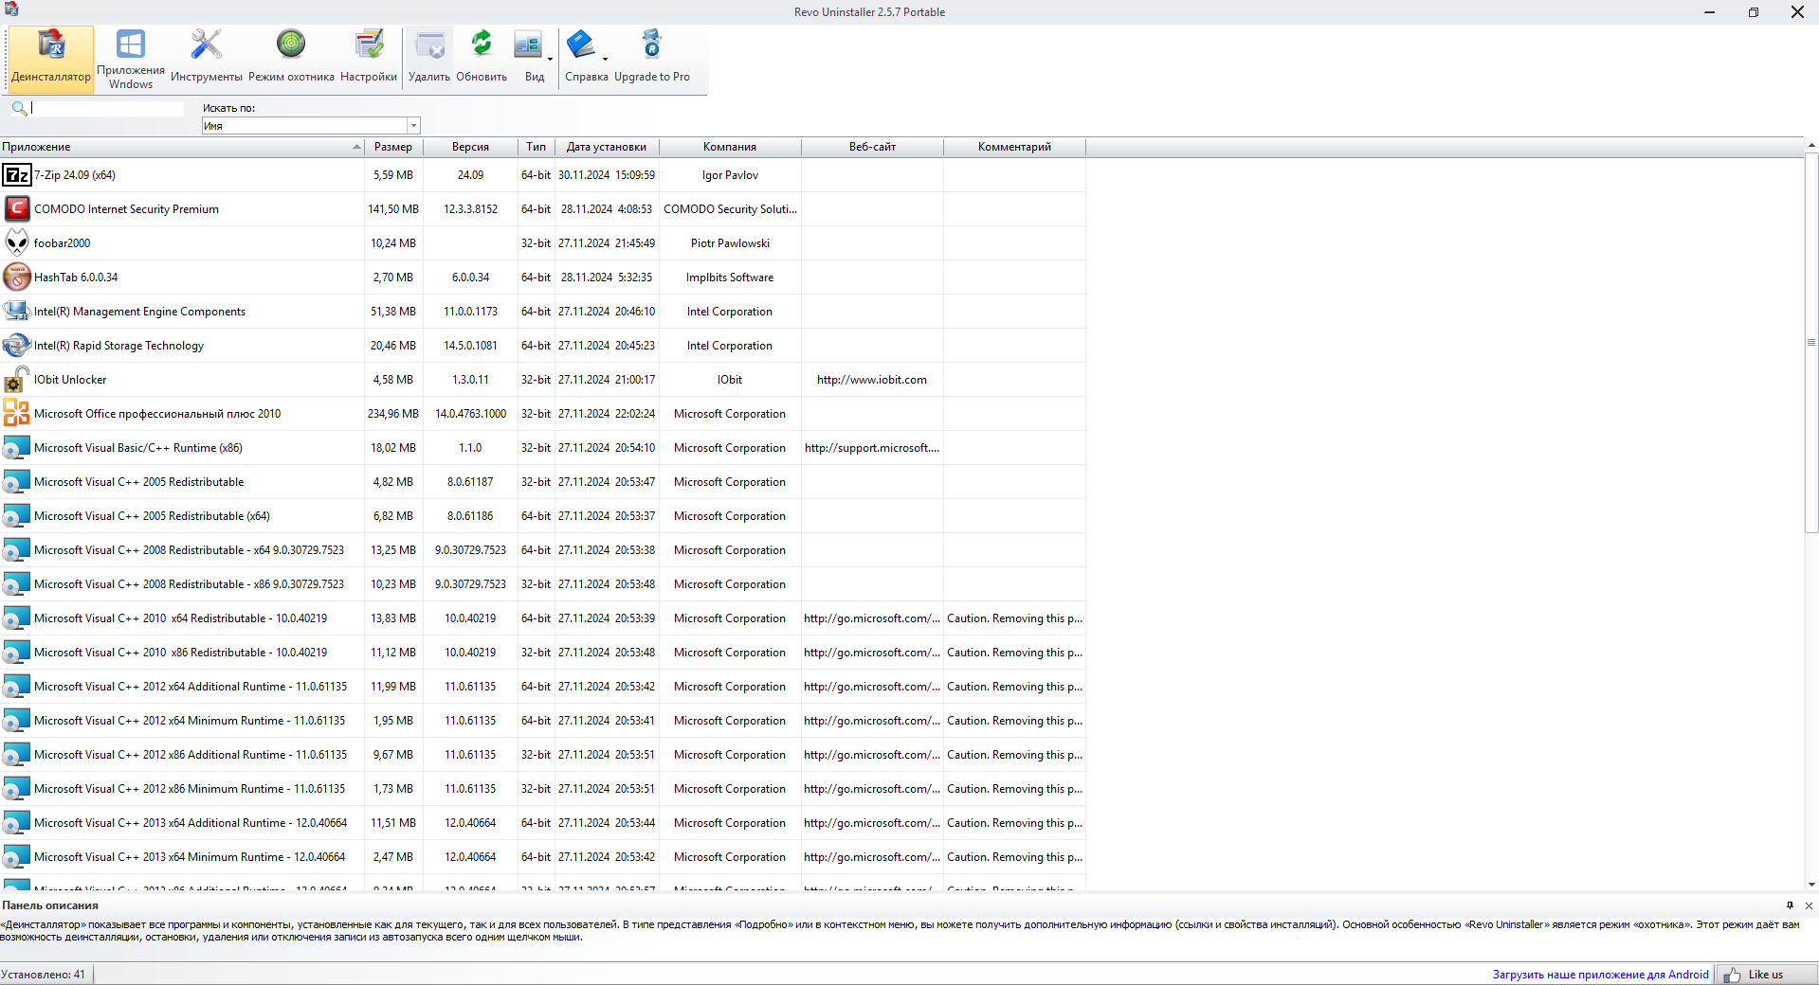Select Visual C++ 2008 Redistributable x86 row
Viewport: 1819px width, 985px height.
coord(542,584)
